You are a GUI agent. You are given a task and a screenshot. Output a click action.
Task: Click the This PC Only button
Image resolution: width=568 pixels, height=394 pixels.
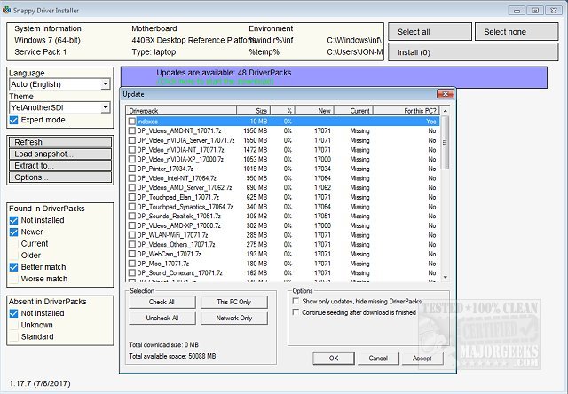pyautogui.click(x=234, y=302)
